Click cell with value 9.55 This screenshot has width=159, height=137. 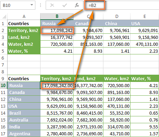(145, 127)
